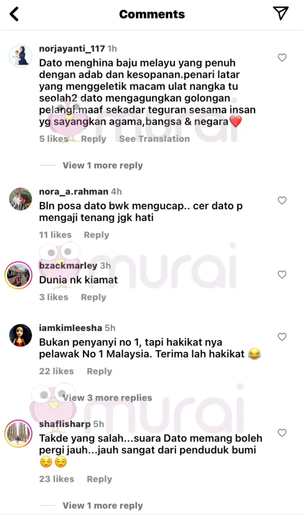Expand View 3 more replies under iamkimleesha
Screen dimensions: 303x518
[x=107, y=398]
